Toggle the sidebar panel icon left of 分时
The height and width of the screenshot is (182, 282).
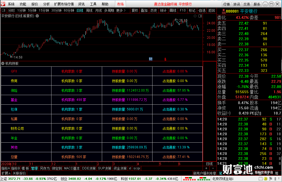click(x=4, y=10)
